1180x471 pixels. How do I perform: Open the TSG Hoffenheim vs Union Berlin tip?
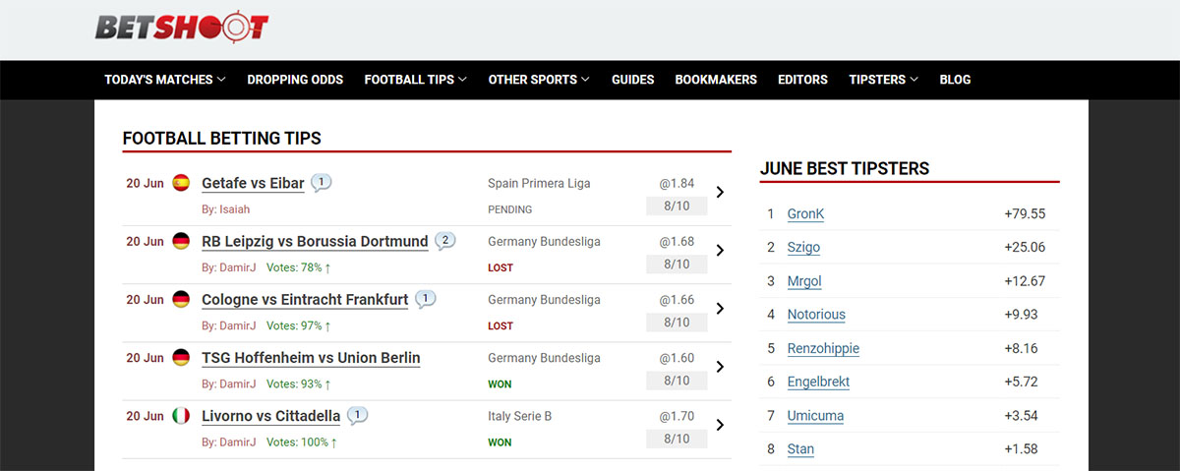click(311, 358)
